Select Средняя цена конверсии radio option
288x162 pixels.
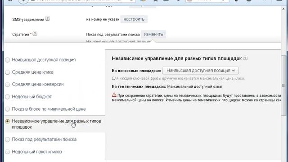point(8,85)
